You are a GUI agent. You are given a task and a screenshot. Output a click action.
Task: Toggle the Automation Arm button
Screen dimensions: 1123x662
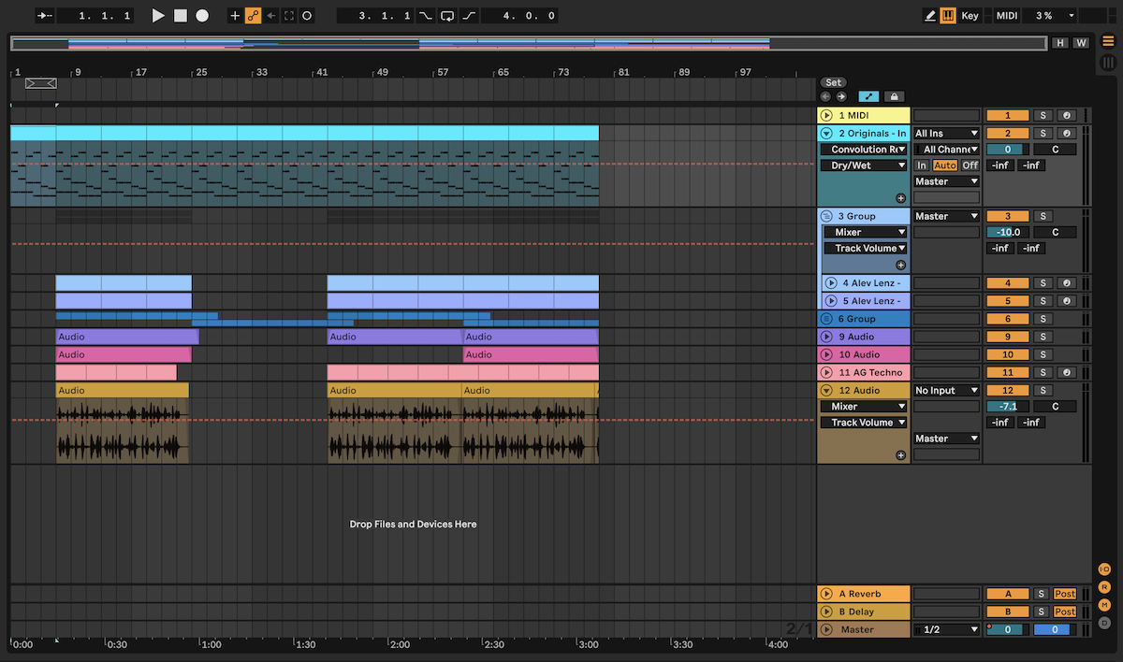pyautogui.click(x=253, y=16)
